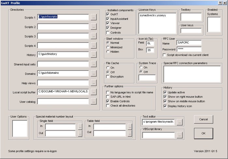Toggle Show on right mouse button

(x=165, y=97)
